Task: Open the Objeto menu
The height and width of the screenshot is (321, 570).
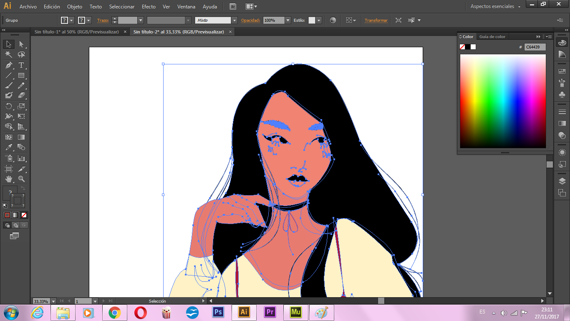Action: 75,7
